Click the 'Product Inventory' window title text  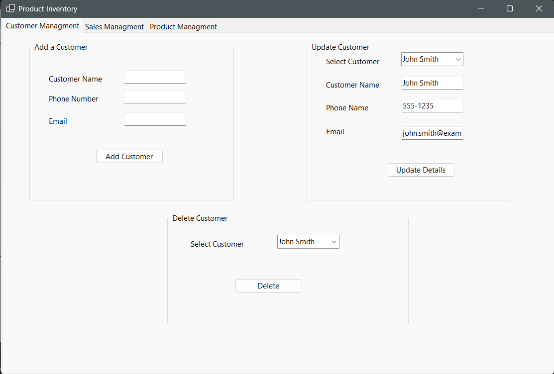pyautogui.click(x=48, y=9)
